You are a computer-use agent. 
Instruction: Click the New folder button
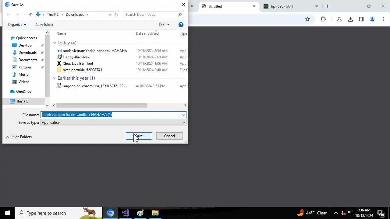(x=44, y=25)
